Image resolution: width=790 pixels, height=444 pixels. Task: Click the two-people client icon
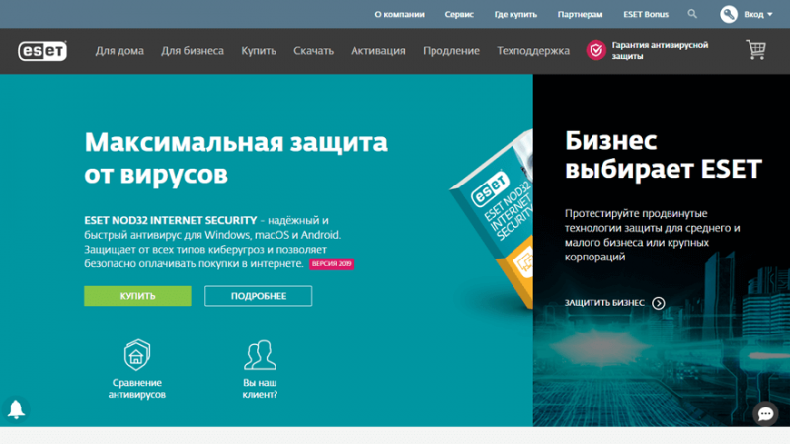click(x=260, y=355)
